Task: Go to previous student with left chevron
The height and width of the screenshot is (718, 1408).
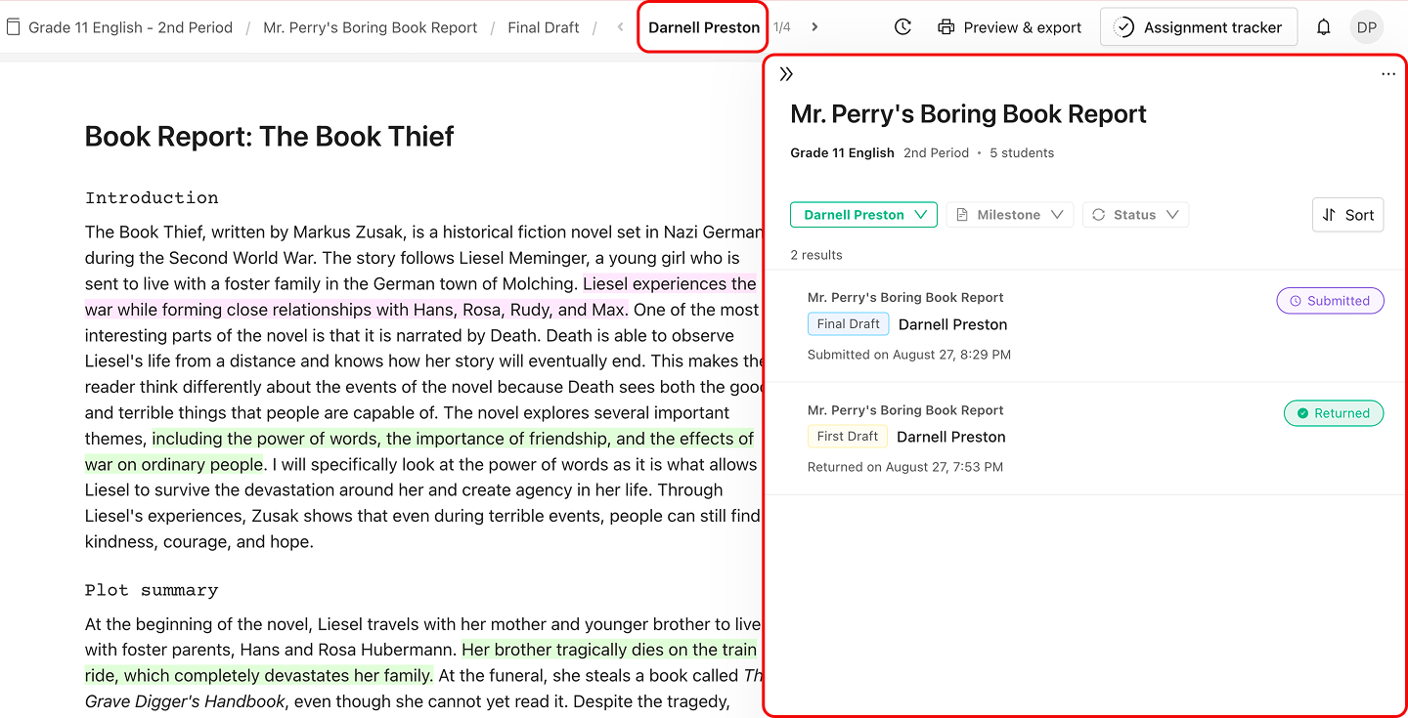Action: click(x=620, y=27)
